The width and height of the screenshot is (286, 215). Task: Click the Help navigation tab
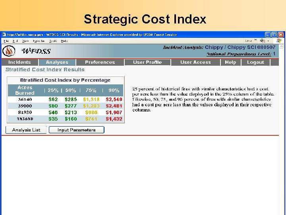pyautogui.click(x=230, y=62)
